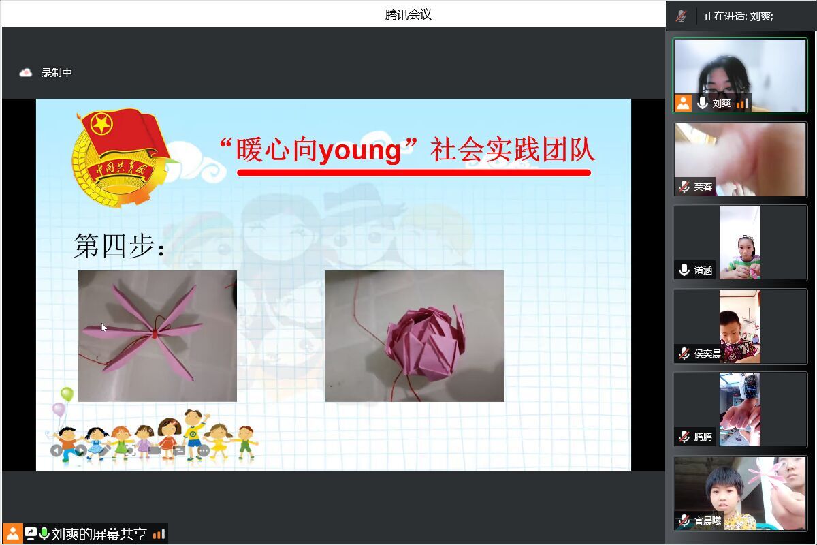Open more slideshow options (three dots)
Screen dimensions: 817x545
point(204,450)
